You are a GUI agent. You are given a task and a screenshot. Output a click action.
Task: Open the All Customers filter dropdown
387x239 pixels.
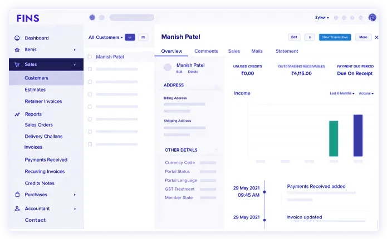click(105, 37)
